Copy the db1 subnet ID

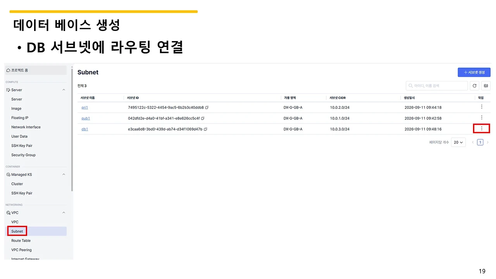click(x=206, y=129)
